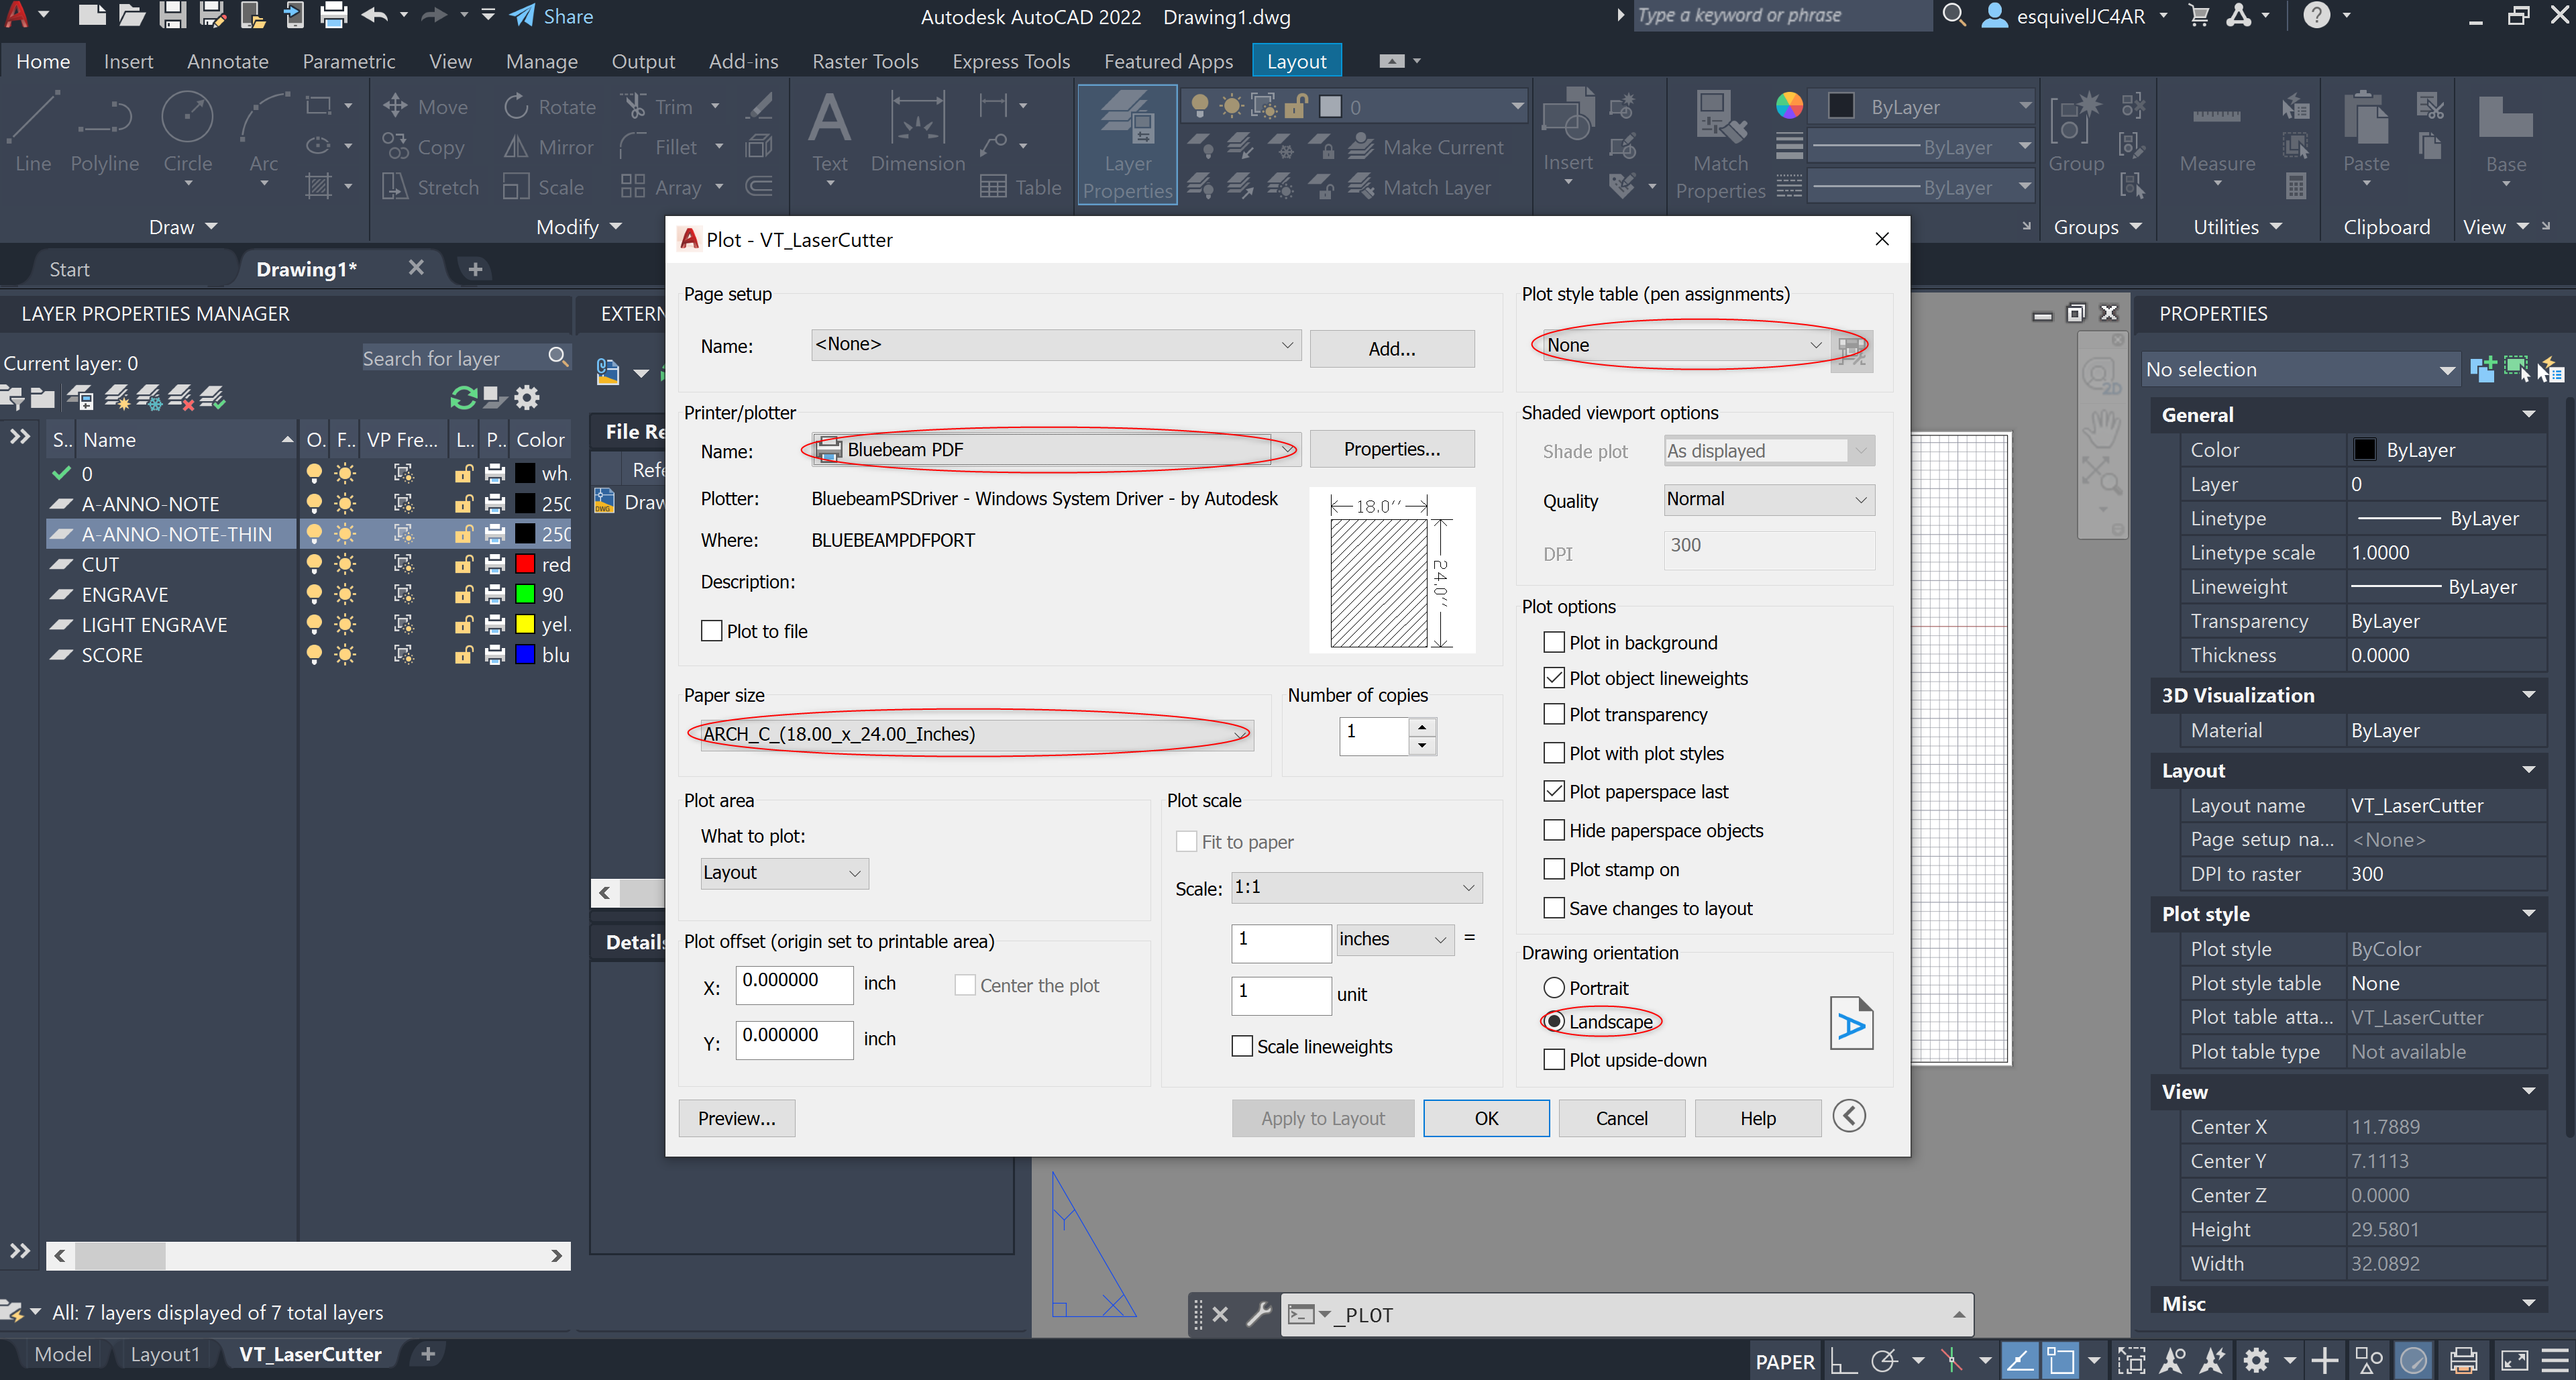
Task: Select the Line tool in Draw panel
Action: (33, 132)
